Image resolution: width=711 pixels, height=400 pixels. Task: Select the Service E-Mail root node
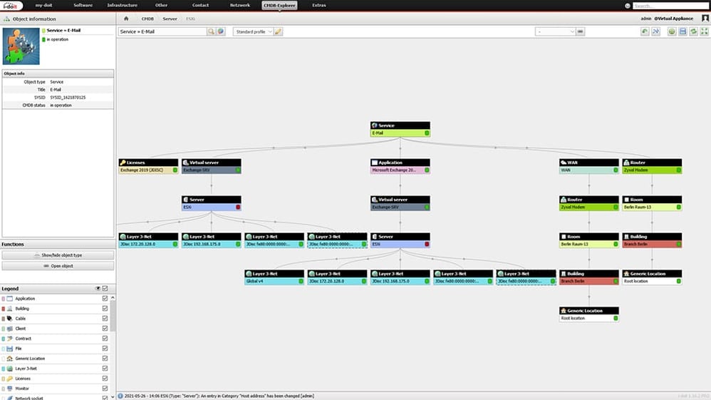[x=400, y=129]
